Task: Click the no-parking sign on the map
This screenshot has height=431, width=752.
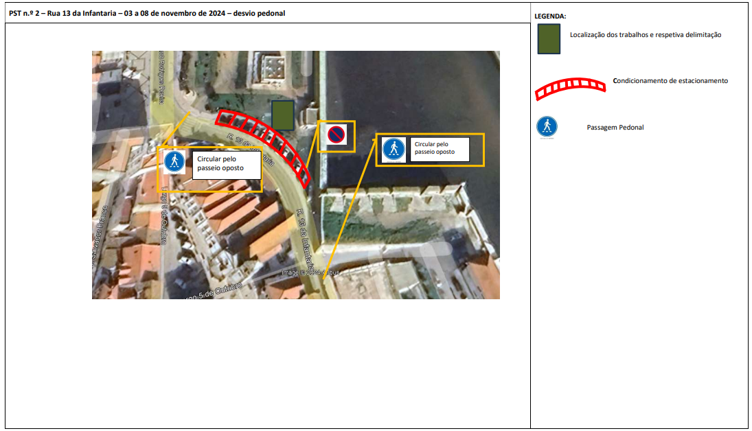Action: [336, 135]
